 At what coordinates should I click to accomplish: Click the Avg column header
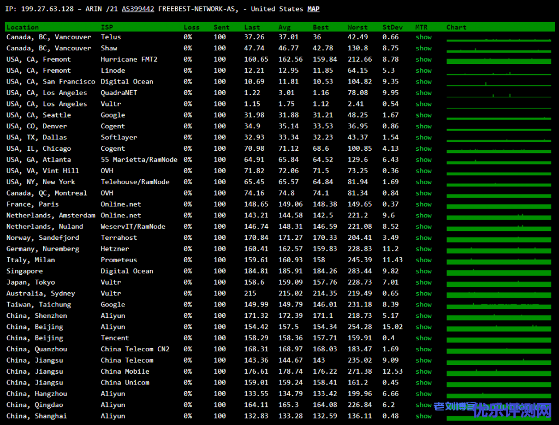click(284, 27)
